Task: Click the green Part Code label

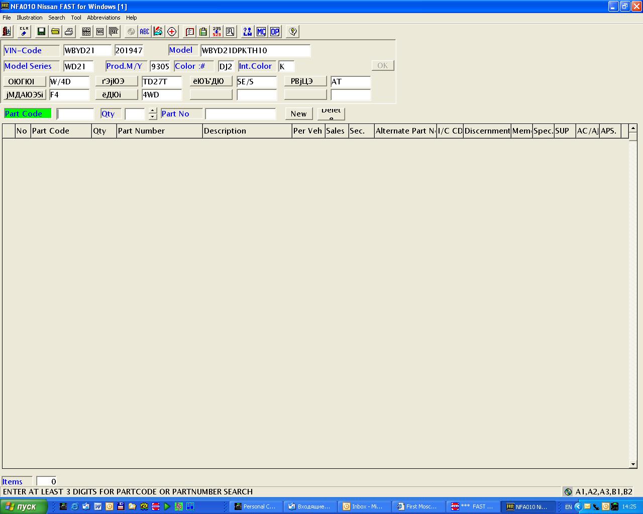Action: (28, 113)
